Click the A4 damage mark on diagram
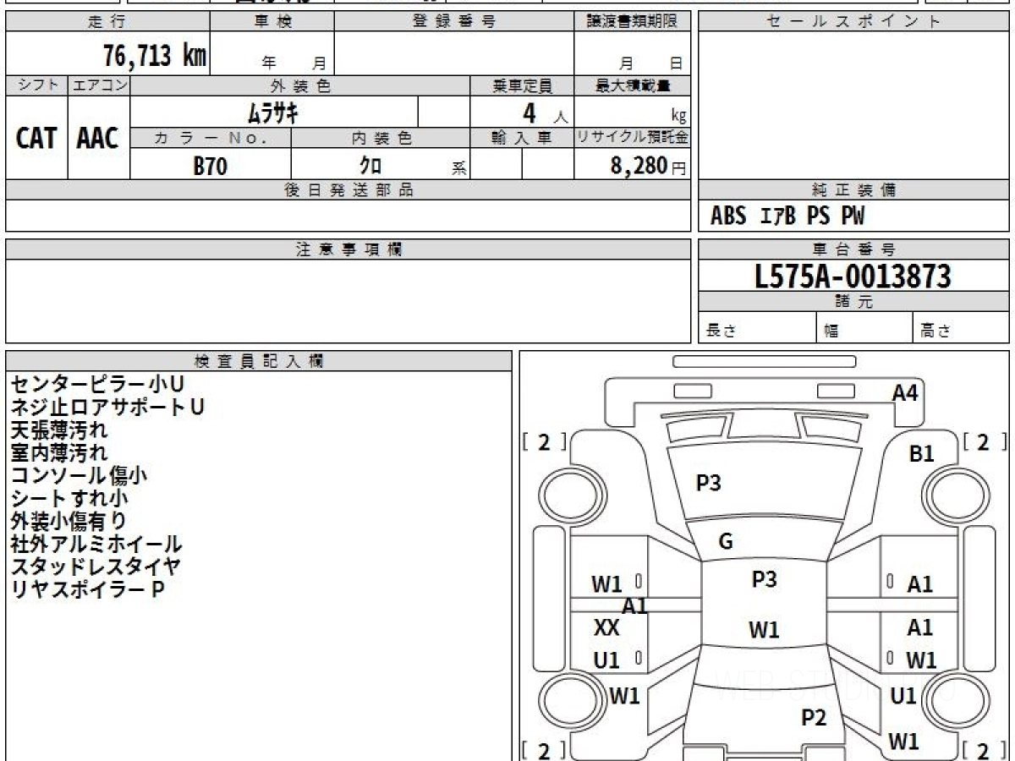1015x761 pixels. [x=905, y=392]
